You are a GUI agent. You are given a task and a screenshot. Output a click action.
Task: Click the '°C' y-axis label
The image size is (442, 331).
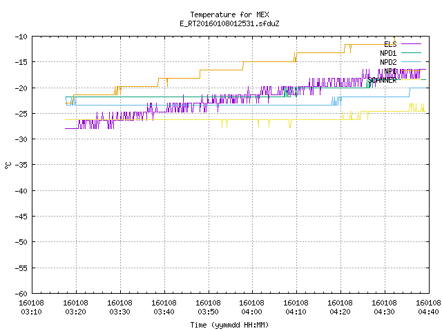click(x=8, y=165)
